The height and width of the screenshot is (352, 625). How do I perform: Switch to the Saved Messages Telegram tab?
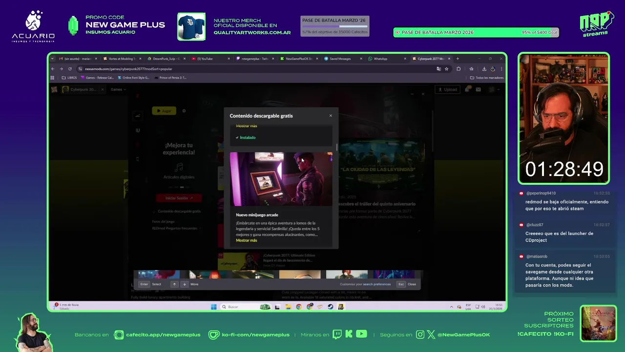[x=343, y=59]
